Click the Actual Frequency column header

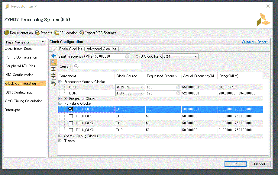coord(199,76)
